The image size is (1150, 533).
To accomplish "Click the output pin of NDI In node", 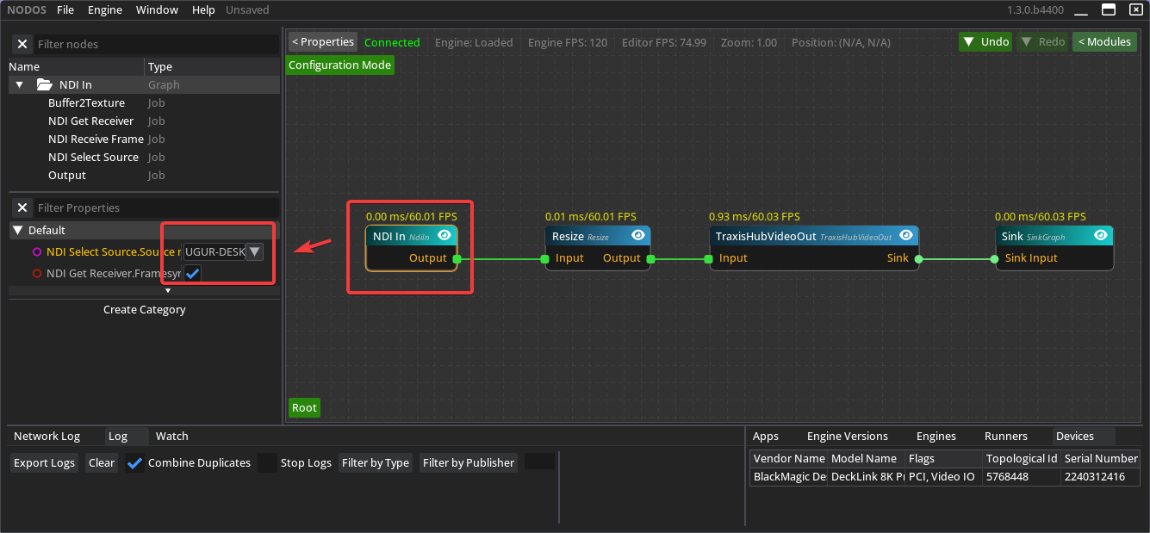I will pos(457,258).
